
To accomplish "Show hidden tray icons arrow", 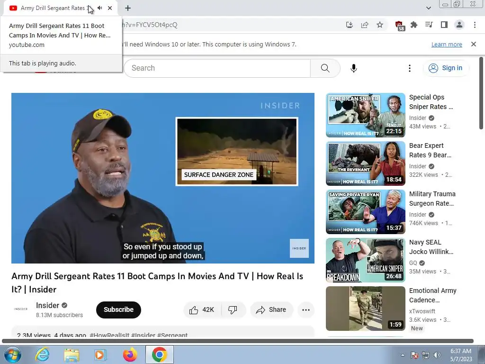I will tap(403, 355).
